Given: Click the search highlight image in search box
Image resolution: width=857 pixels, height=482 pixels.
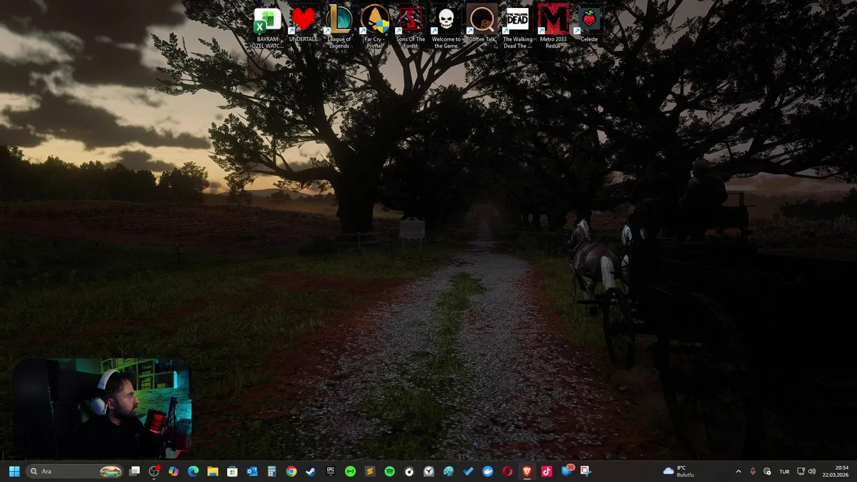Looking at the screenshot, I should (110, 471).
